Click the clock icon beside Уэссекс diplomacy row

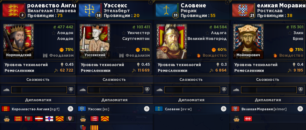pos(147,109)
